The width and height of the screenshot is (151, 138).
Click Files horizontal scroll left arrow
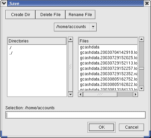click(x=81, y=95)
